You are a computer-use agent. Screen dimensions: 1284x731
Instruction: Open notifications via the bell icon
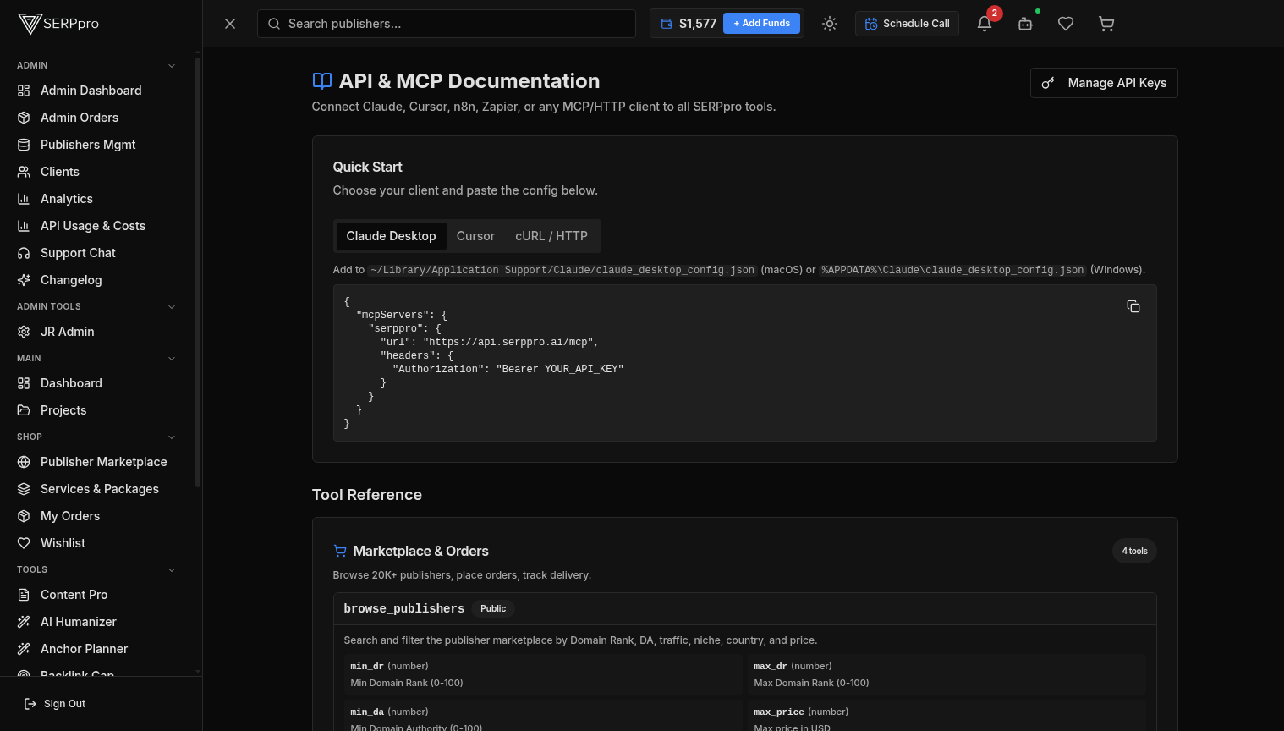click(x=984, y=24)
